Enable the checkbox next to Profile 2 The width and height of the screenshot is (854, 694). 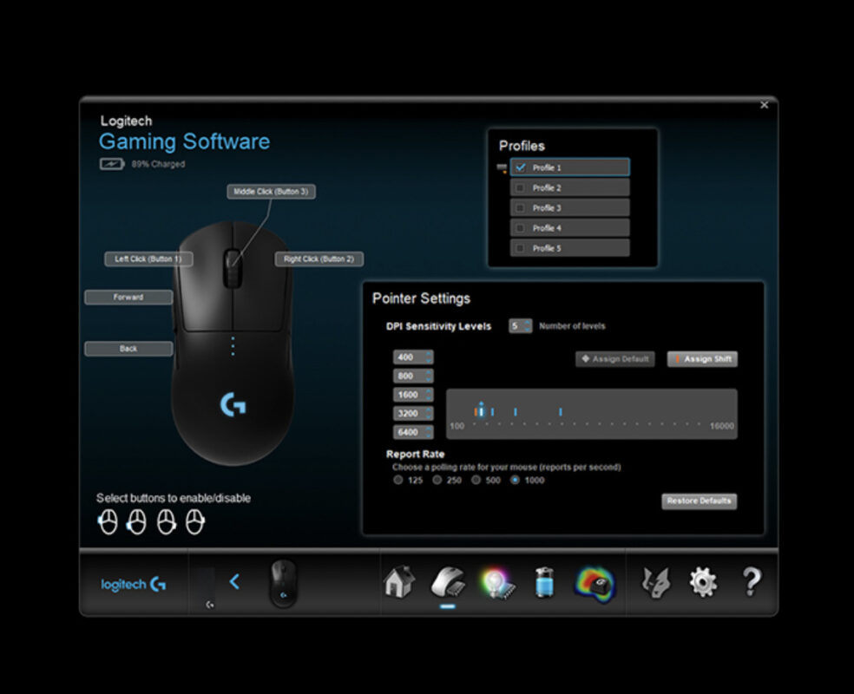point(522,187)
